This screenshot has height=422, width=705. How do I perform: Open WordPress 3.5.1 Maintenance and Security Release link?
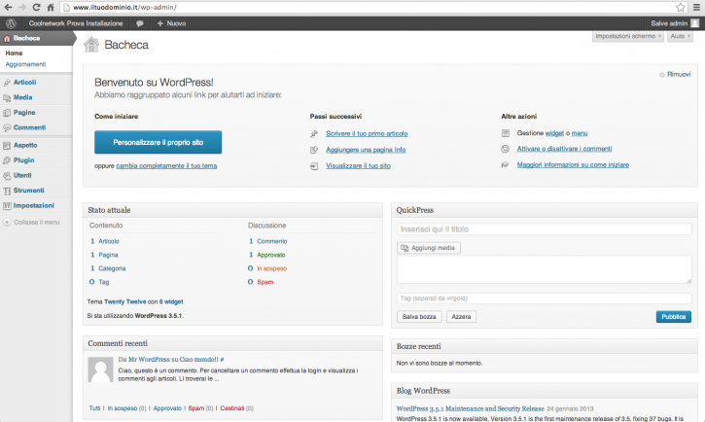[x=471, y=408]
